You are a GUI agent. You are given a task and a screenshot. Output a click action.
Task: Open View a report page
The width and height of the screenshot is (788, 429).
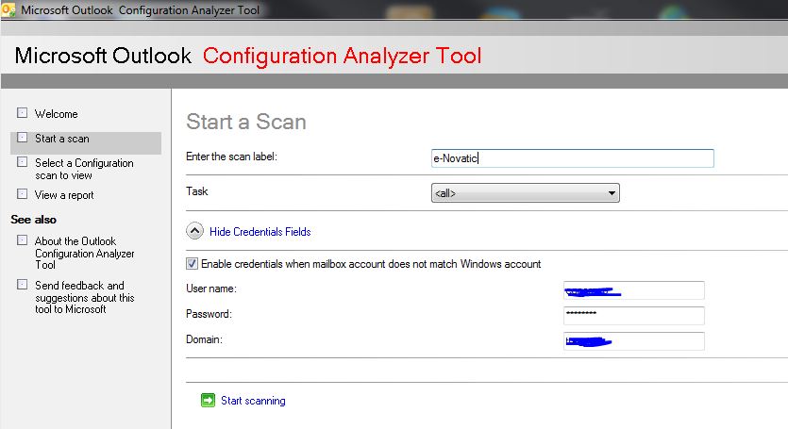64,195
